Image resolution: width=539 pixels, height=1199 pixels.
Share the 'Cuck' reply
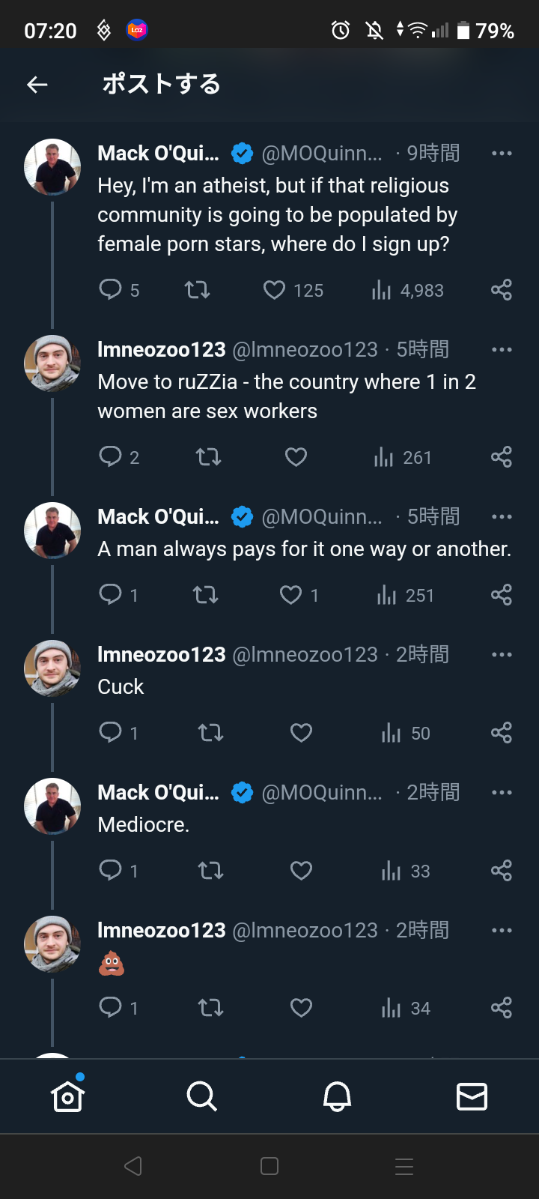click(x=501, y=733)
